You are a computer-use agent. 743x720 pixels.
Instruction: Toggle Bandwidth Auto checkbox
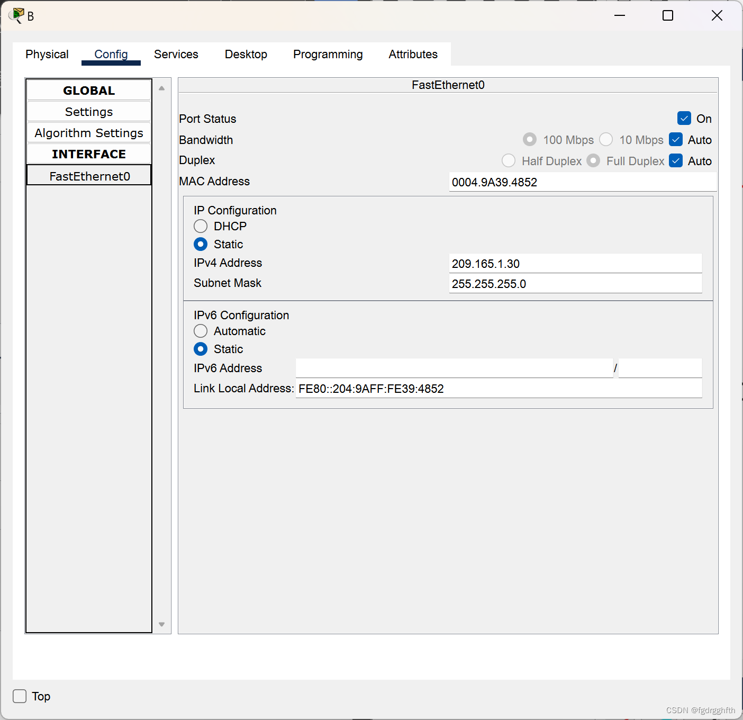click(676, 140)
